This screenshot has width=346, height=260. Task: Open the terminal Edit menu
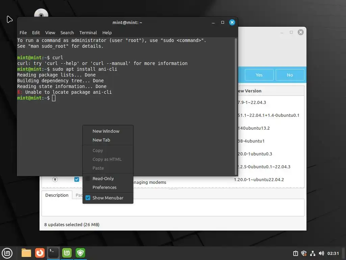coord(36,32)
